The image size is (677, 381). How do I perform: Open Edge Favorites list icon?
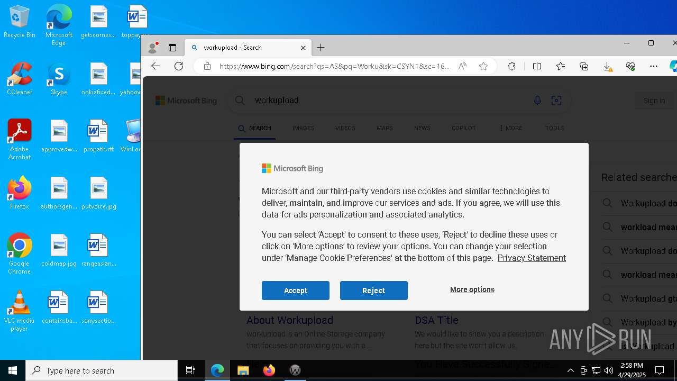(561, 66)
